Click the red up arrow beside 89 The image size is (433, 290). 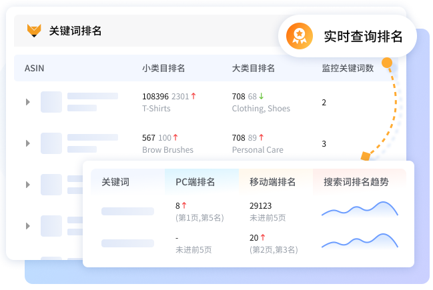262,138
